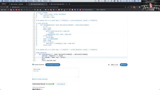Open the volume control in menu bar

pos(121,1)
